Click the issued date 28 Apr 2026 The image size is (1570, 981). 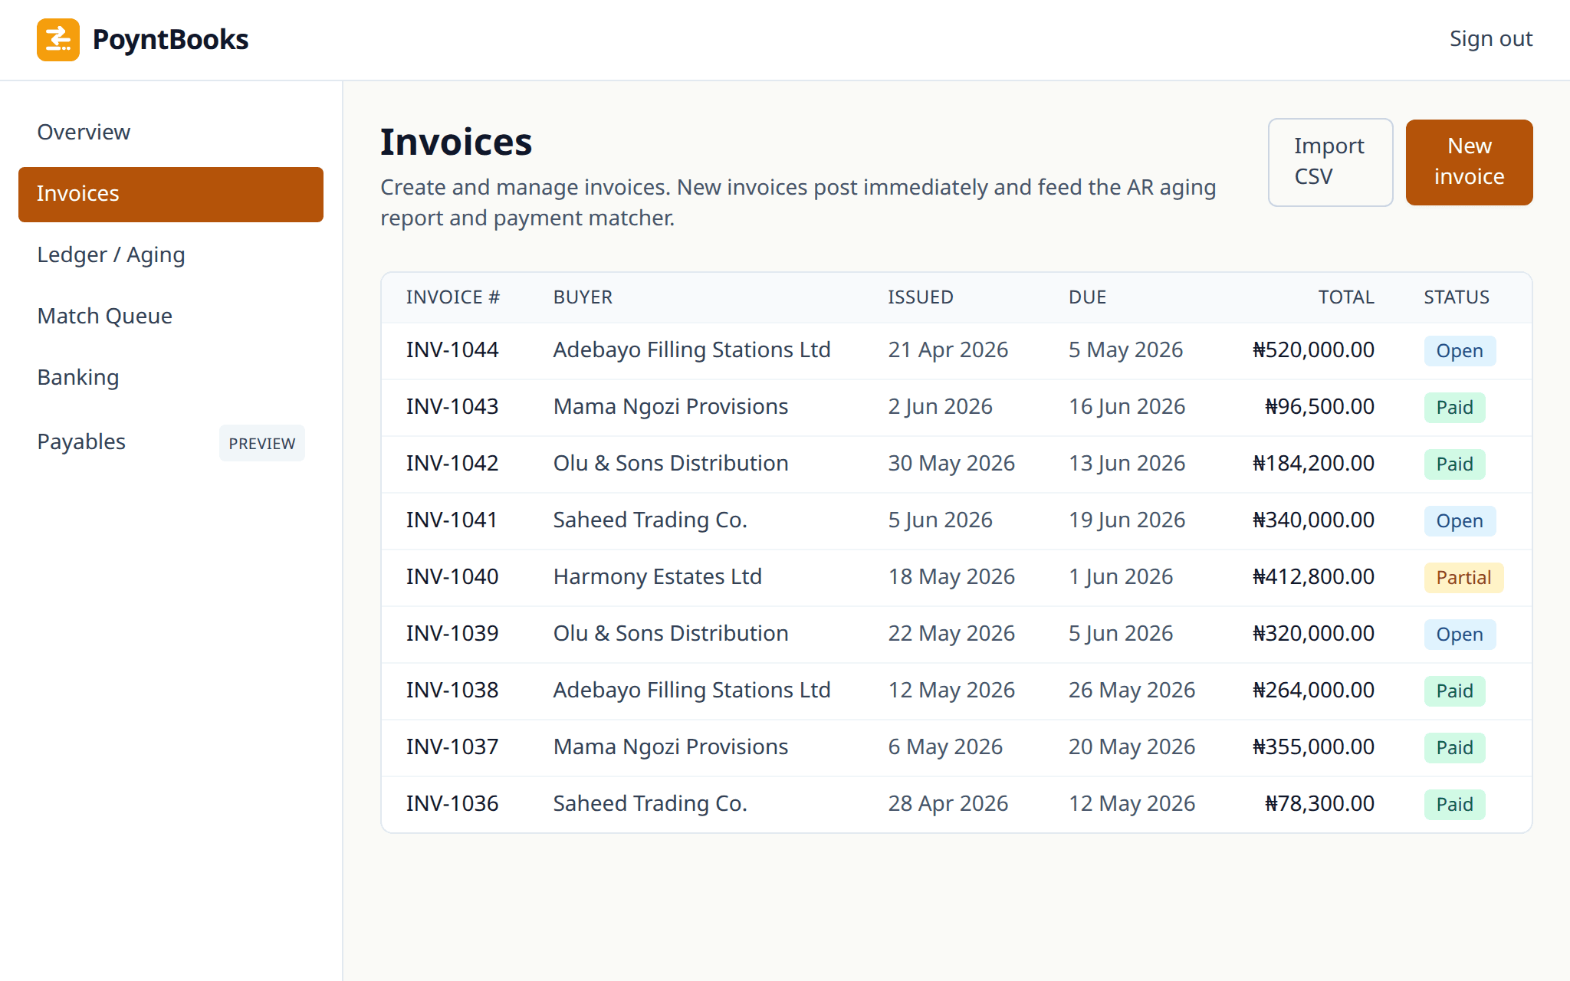pos(948,804)
